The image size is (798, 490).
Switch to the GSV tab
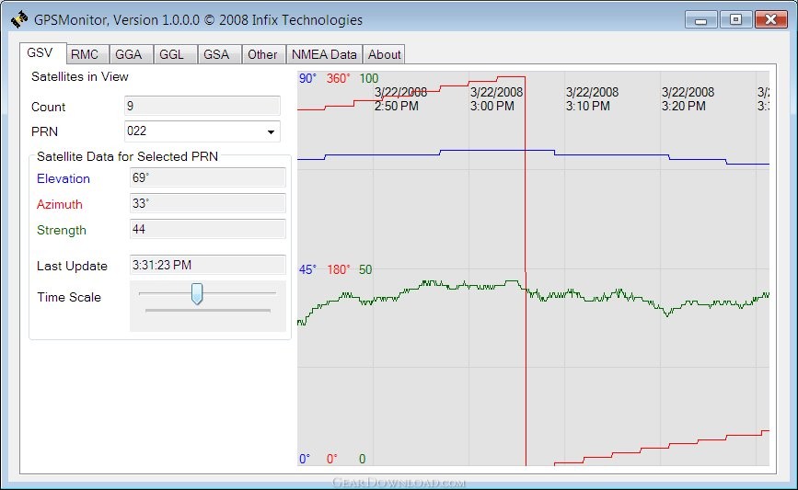(x=42, y=53)
